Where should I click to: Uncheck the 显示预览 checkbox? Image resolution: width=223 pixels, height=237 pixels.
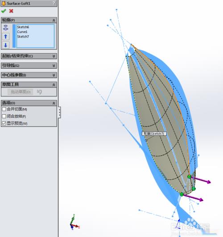click(4, 123)
